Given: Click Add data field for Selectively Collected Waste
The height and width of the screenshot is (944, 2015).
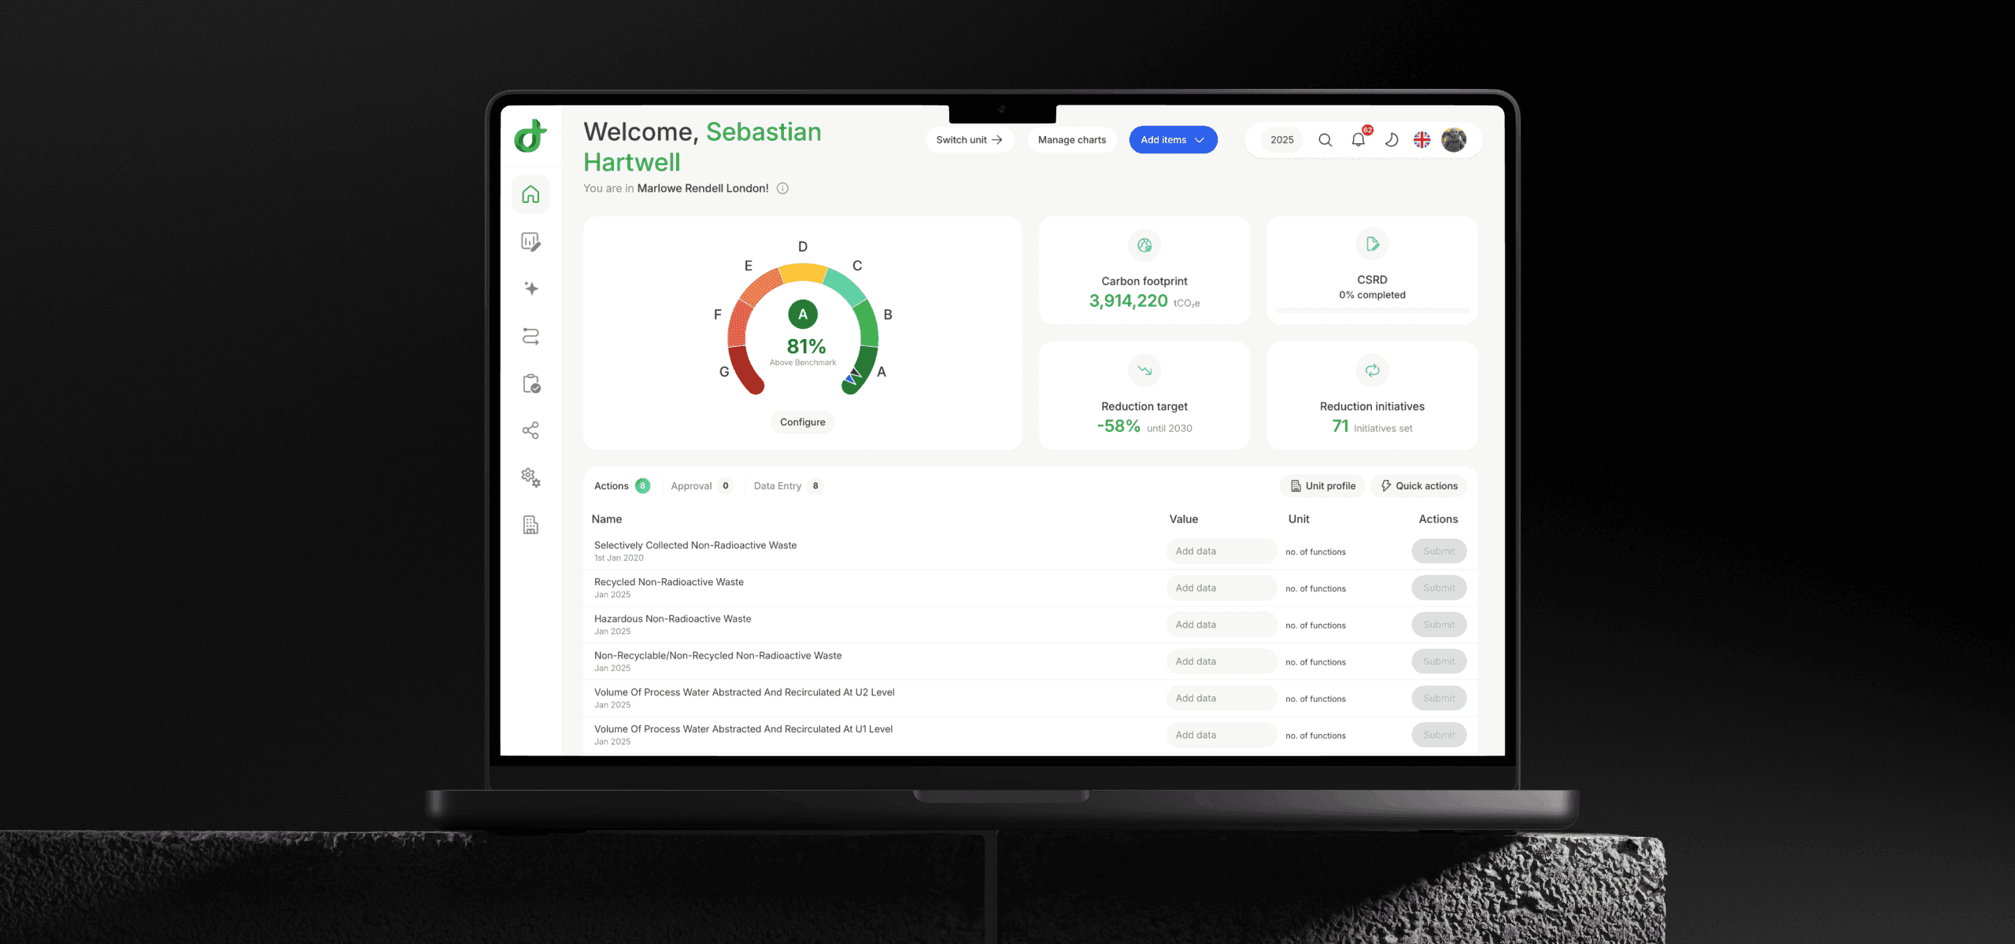Looking at the screenshot, I should 1222,551.
